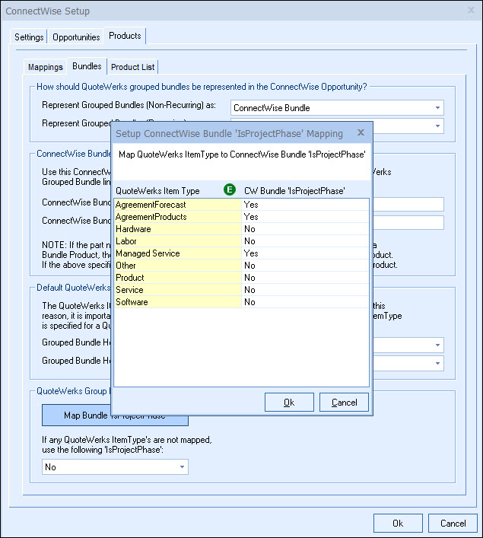Open the Mappings sub-tab
This screenshot has width=483, height=538.
[x=46, y=67]
